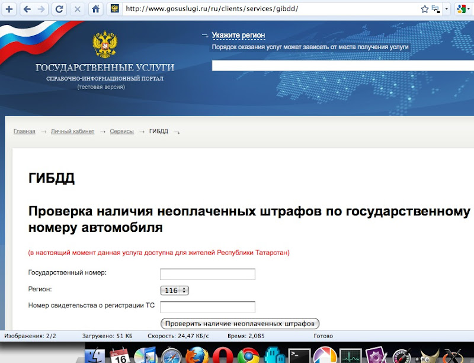Click the translate icon in the address bar
474x363 pixels.
tap(435, 9)
